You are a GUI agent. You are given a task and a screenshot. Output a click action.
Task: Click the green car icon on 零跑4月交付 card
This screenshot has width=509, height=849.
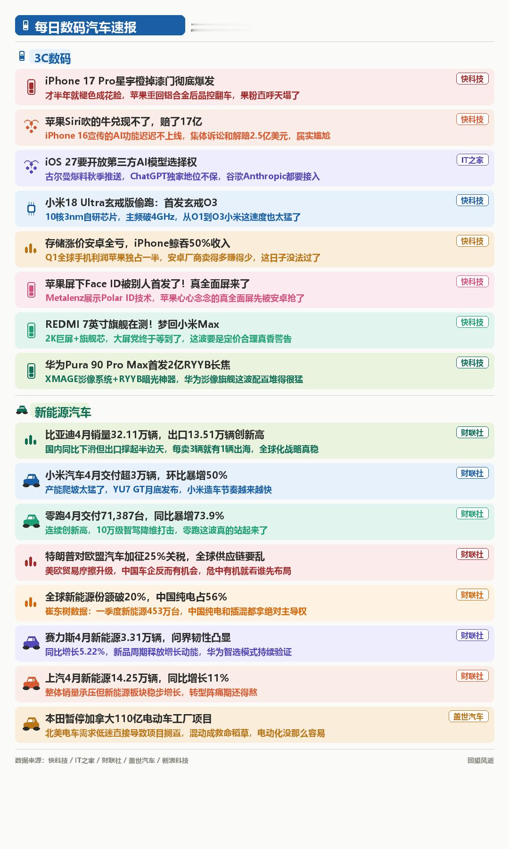[x=31, y=521]
